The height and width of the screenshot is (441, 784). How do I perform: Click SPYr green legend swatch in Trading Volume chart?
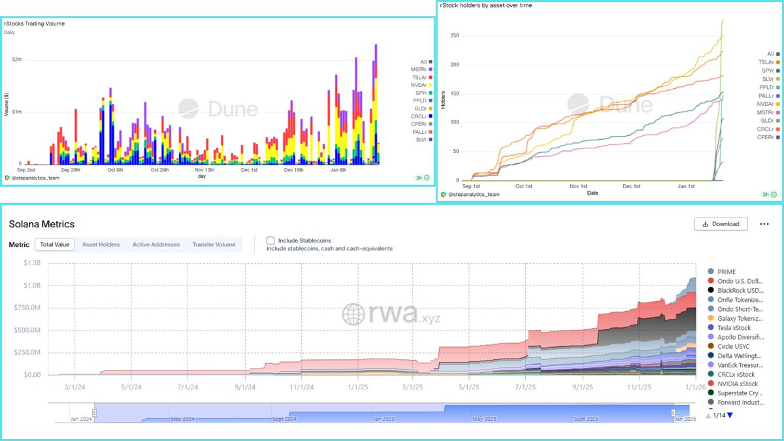pyautogui.click(x=431, y=93)
